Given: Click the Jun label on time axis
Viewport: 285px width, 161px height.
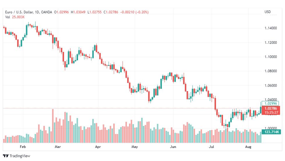Looking at the screenshot, I should [x=173, y=147].
